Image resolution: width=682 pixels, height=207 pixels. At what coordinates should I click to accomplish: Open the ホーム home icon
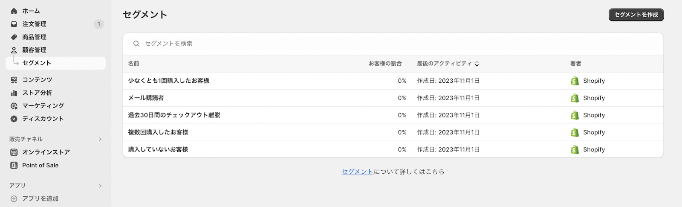14,11
